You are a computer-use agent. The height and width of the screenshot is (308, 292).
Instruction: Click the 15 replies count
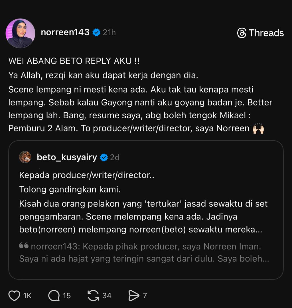point(67,296)
